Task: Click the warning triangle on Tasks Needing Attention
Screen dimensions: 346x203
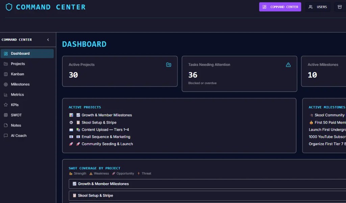Action: pos(288,65)
